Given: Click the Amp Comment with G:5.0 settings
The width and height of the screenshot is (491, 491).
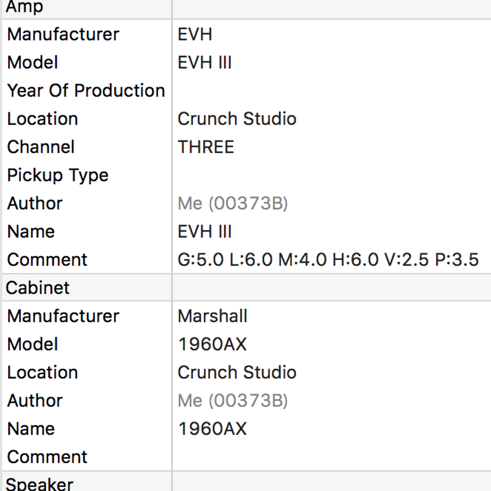Looking at the screenshot, I should tap(331, 259).
